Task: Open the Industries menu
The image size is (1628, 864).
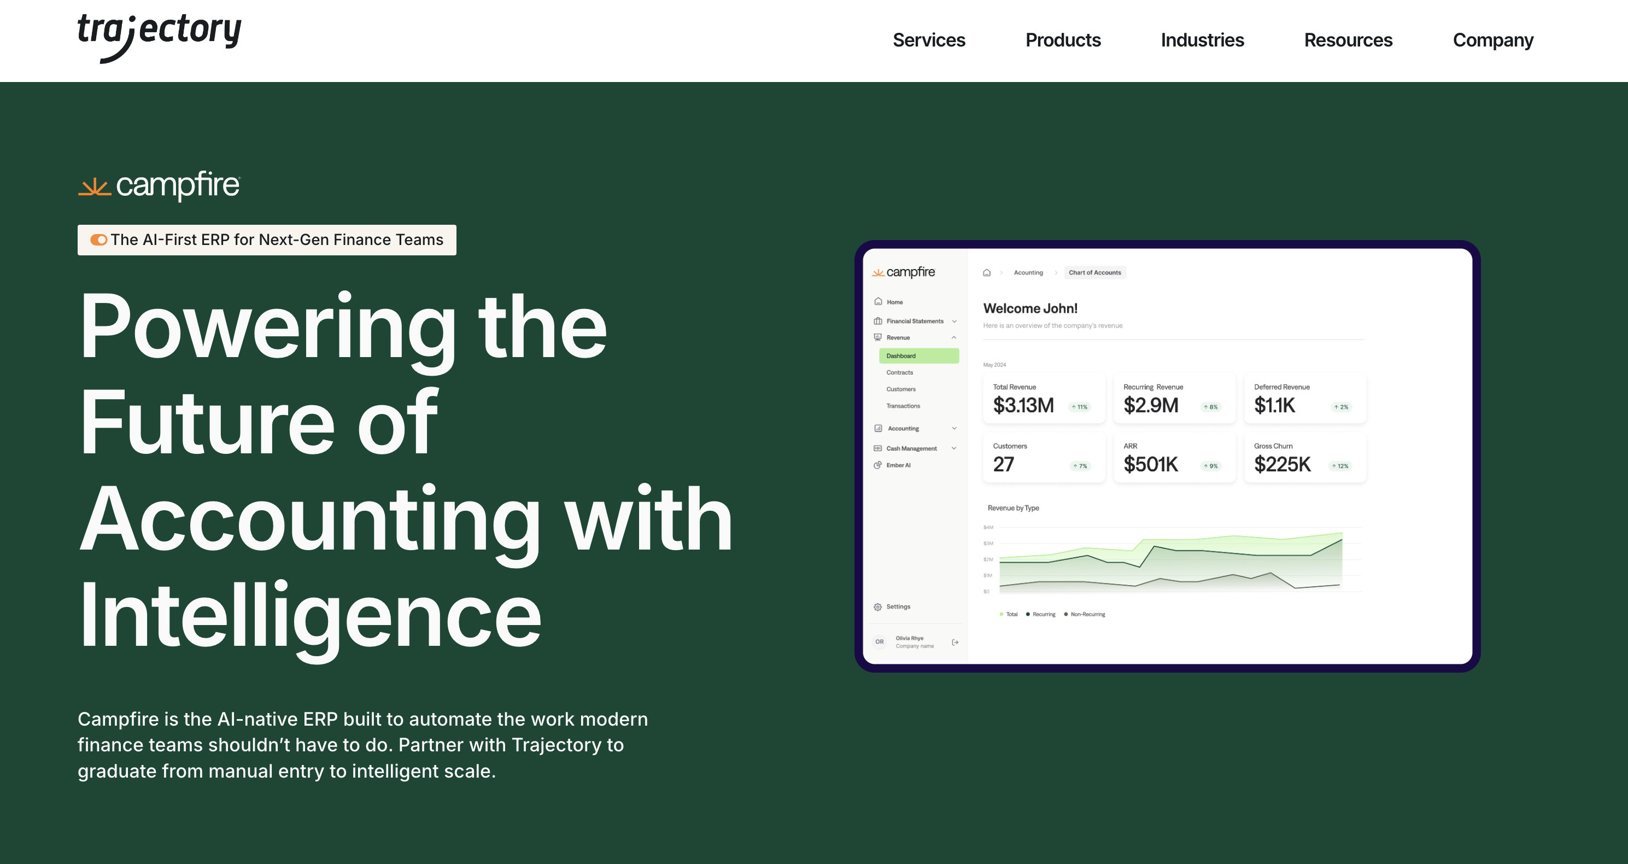Action: (1202, 40)
